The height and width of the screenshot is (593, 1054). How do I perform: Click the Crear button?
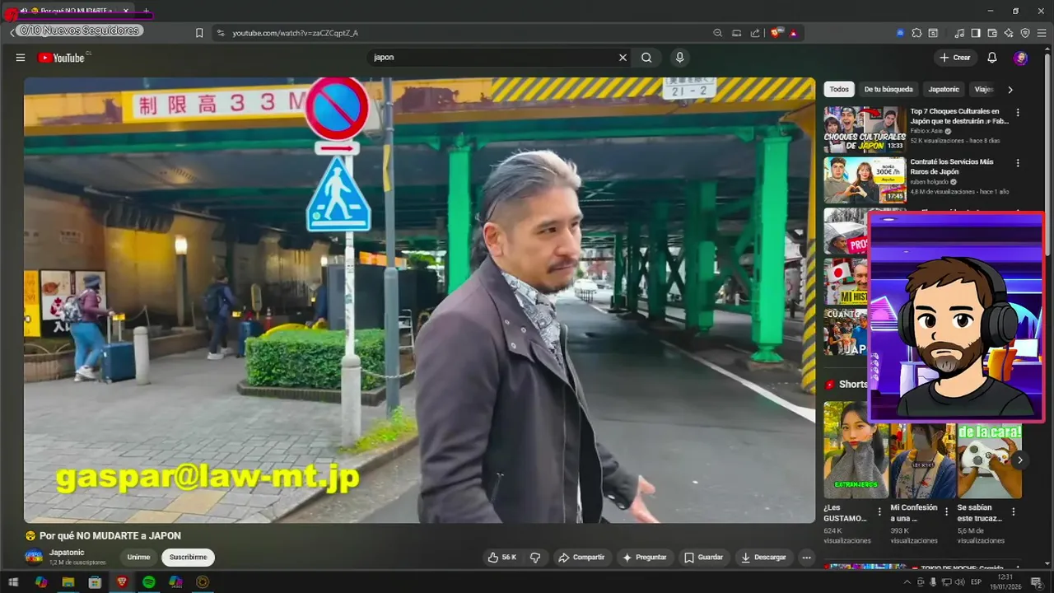coord(955,58)
